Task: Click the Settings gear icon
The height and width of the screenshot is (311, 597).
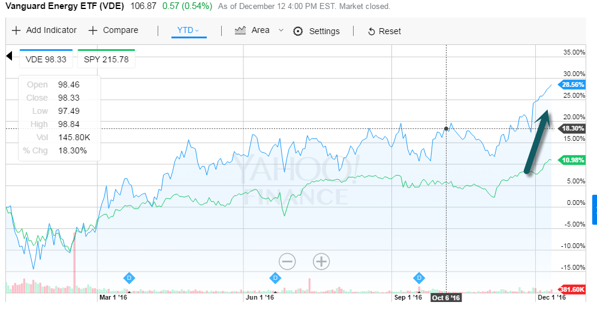Action: coord(298,31)
